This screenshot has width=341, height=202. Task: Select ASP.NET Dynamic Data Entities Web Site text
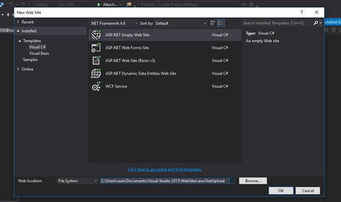[140, 73]
